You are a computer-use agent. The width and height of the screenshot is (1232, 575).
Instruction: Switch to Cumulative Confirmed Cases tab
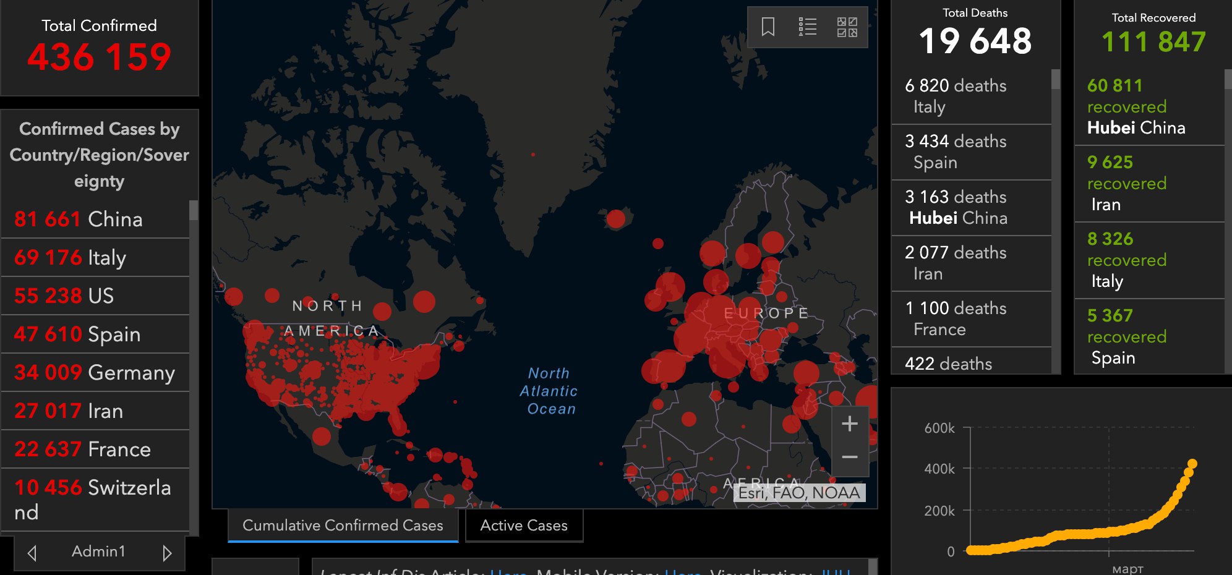343,526
